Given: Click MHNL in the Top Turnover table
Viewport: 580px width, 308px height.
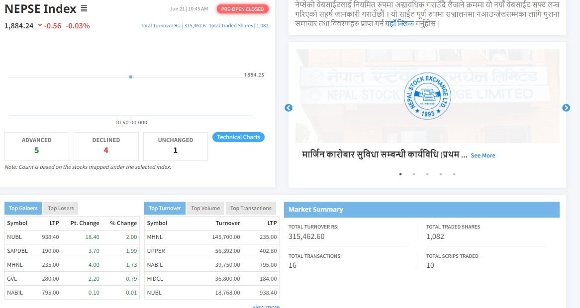Looking at the screenshot, I should pyautogui.click(x=155, y=237).
